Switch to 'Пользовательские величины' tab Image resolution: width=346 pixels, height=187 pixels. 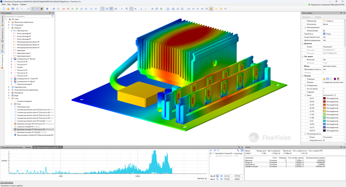pos(12,147)
